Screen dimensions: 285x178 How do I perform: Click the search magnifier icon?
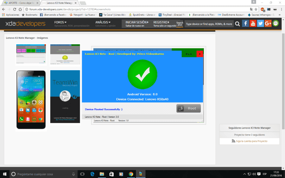click(x=237, y=24)
